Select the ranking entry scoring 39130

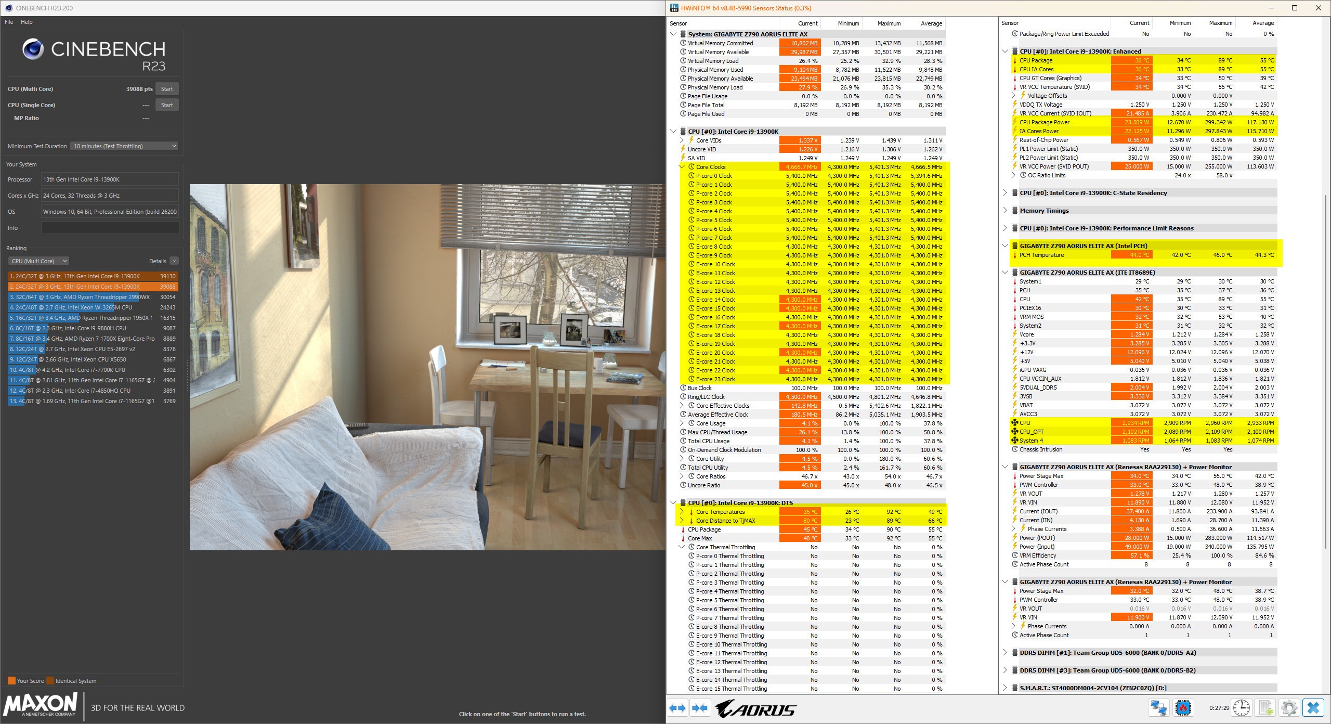[x=93, y=276]
